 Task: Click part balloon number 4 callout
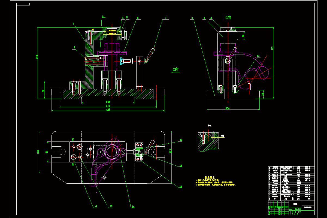[123, 18]
